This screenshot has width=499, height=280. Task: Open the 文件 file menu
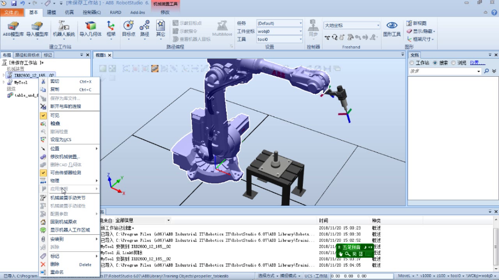12,12
